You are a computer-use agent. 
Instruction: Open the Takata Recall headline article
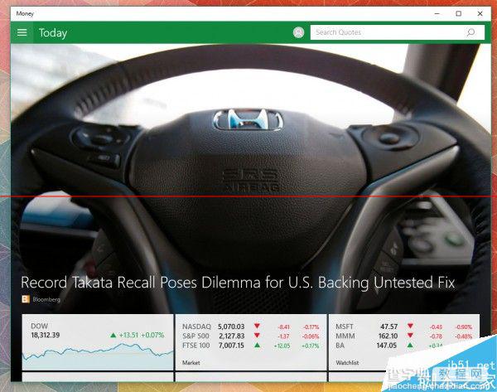(238, 283)
